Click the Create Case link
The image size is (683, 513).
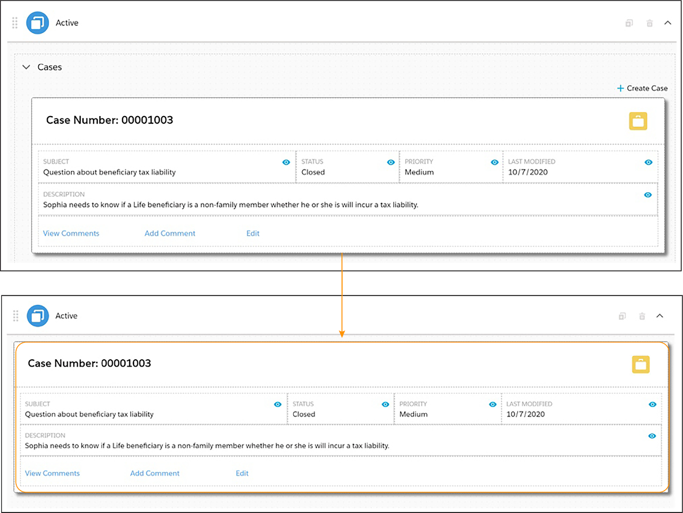pos(642,88)
